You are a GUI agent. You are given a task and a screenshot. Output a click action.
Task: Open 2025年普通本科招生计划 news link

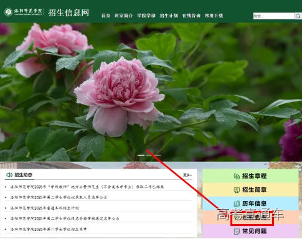[x=44, y=208]
